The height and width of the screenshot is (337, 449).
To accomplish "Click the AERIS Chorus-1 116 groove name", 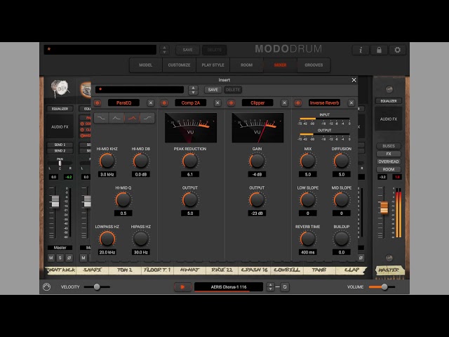I will click(229, 287).
